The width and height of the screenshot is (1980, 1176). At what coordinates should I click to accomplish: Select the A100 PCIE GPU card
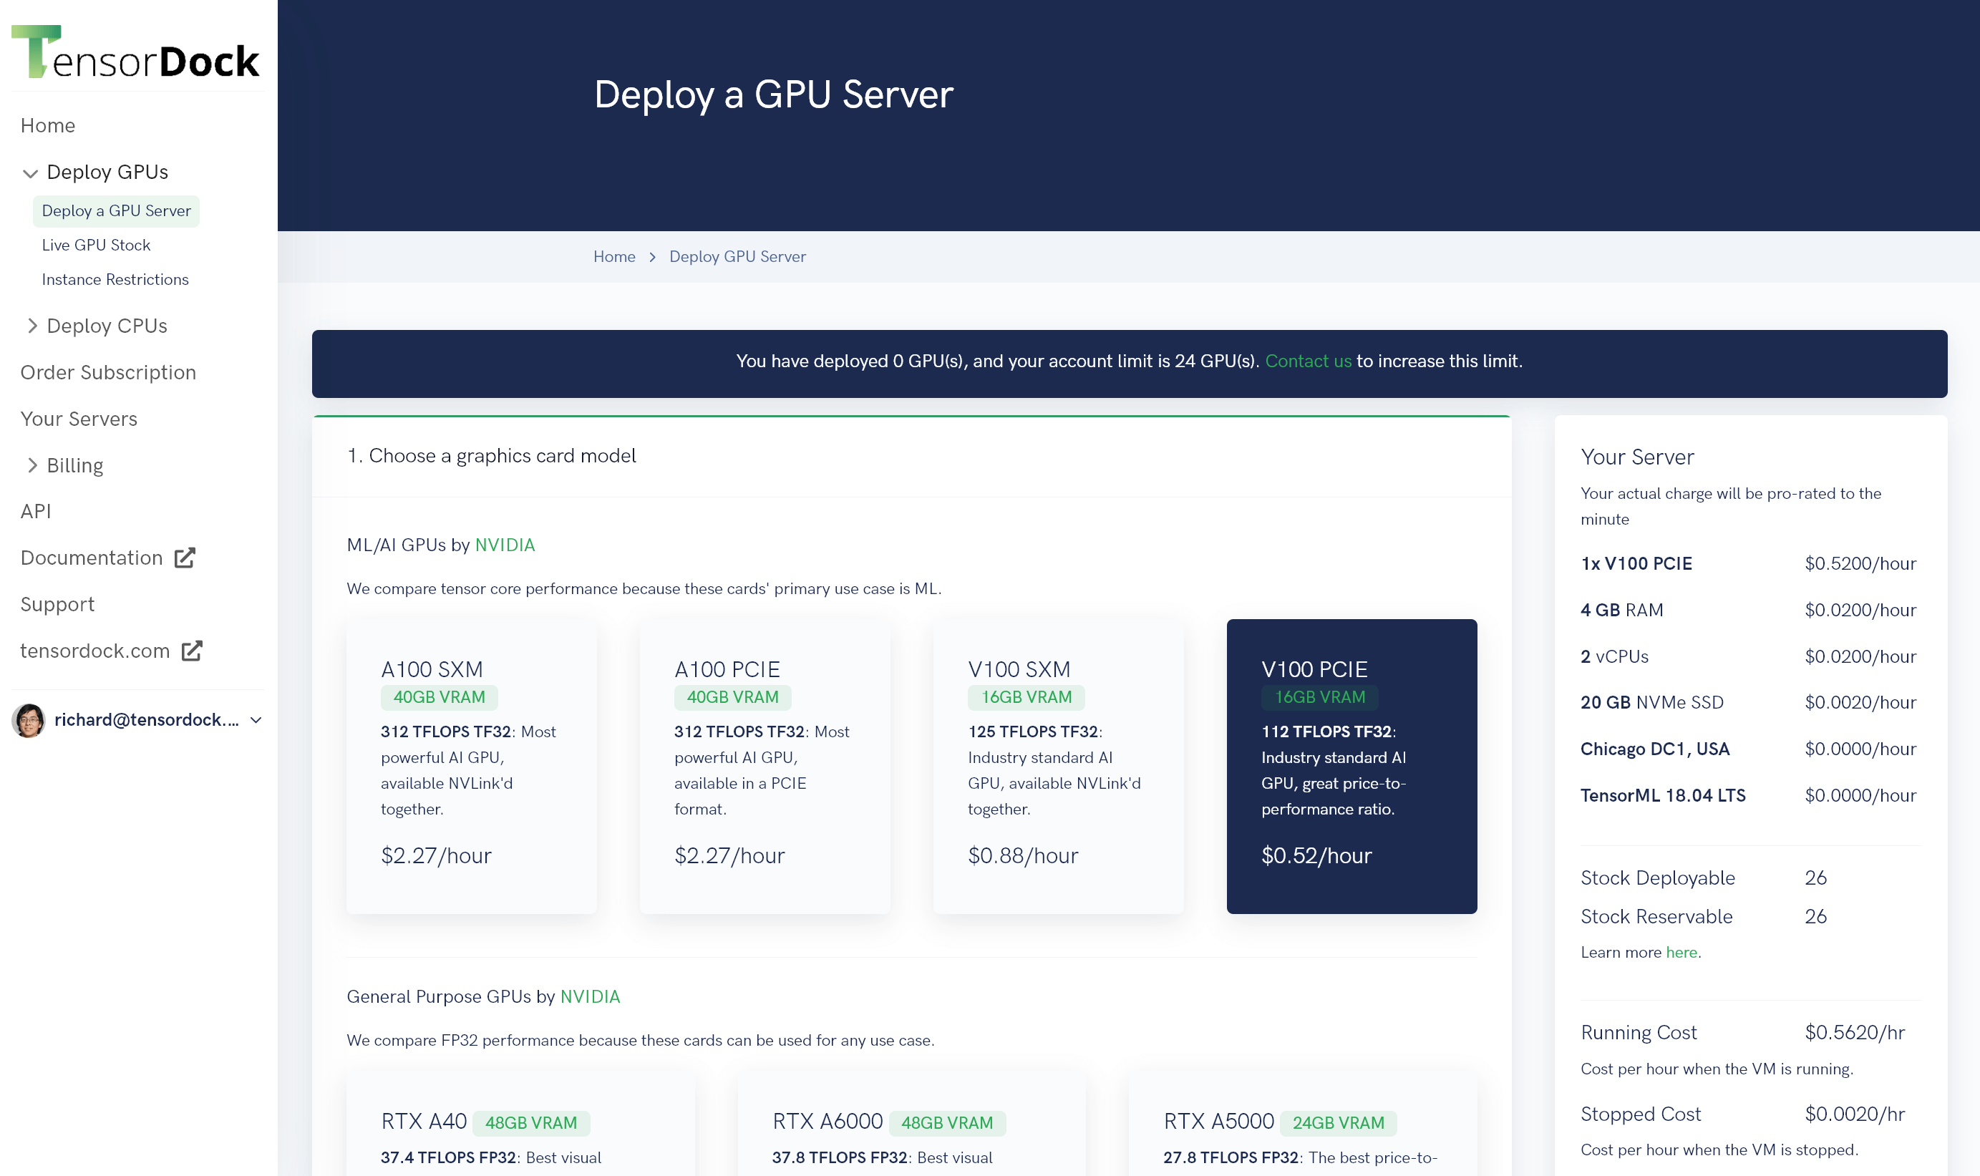(765, 767)
